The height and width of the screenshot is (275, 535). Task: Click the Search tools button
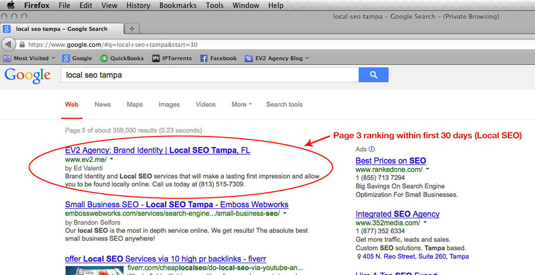(284, 104)
